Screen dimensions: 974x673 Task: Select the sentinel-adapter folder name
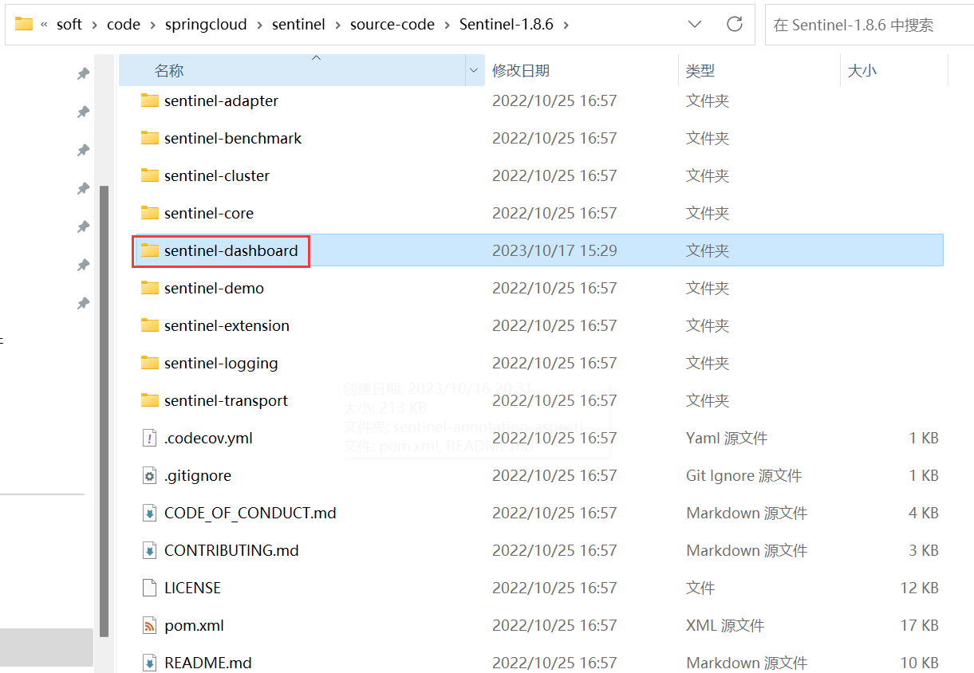(221, 100)
